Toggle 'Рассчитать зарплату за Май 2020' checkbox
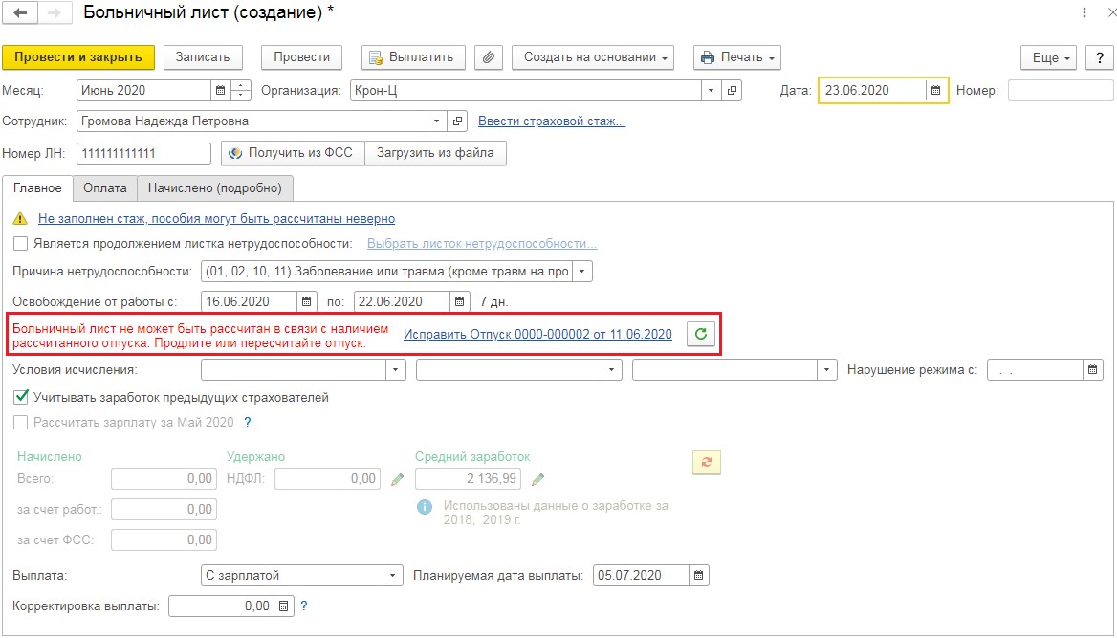The width and height of the screenshot is (1117, 638). (x=21, y=422)
